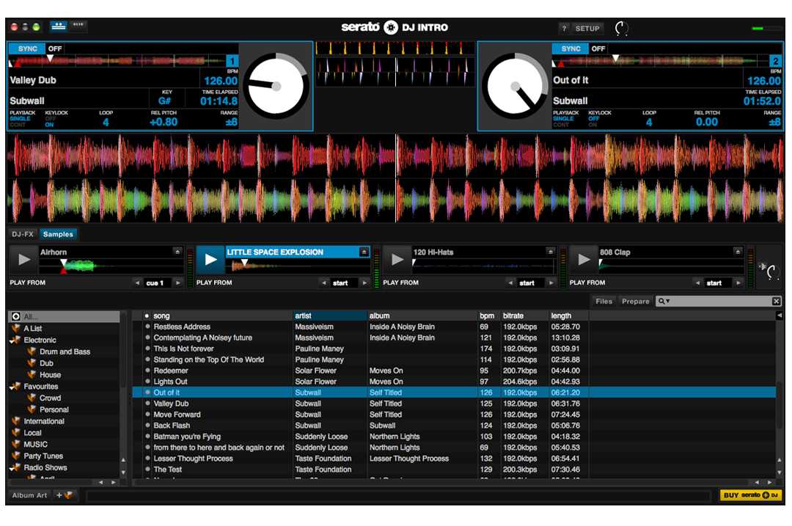Select the Dub crate icon
Viewport: 792px width, 526px height.
[32, 363]
